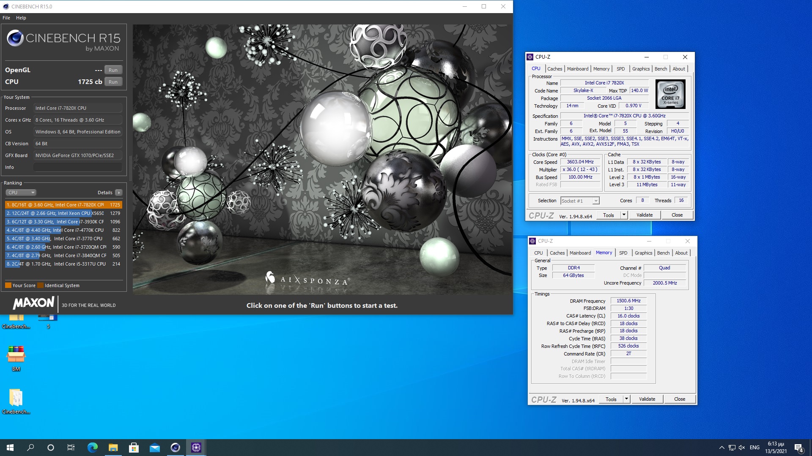Screen dimensions: 812x456
Task: Click Tools button in upper CPU-Z window
Action: (x=608, y=215)
